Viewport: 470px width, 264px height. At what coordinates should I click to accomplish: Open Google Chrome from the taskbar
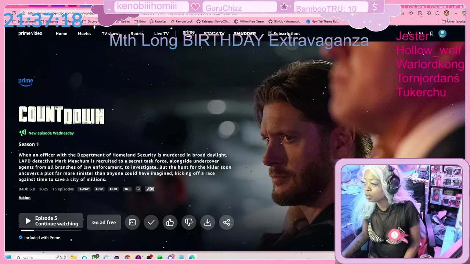point(127,258)
